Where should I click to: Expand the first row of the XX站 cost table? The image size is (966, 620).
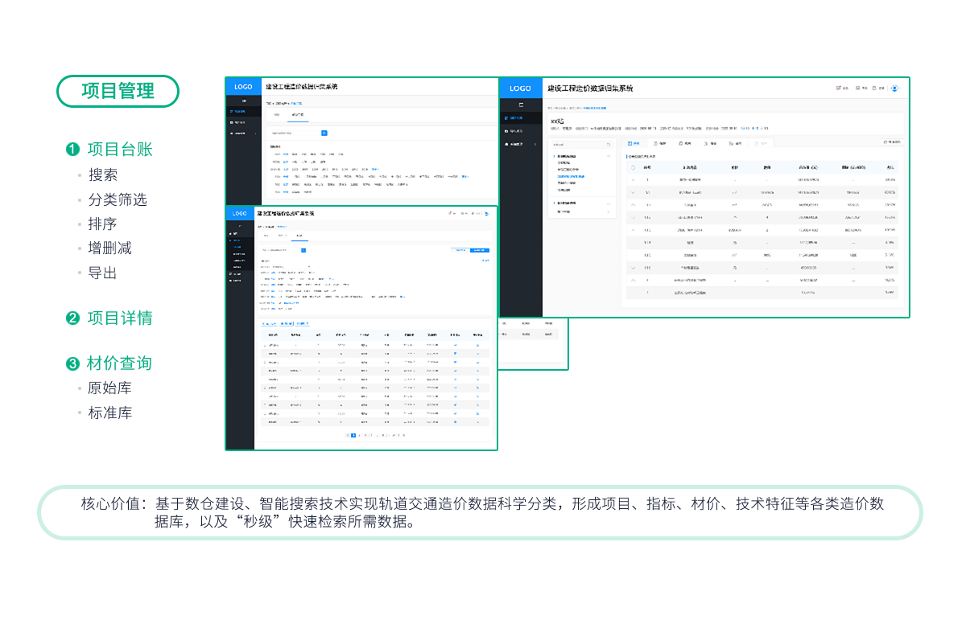[633, 180]
